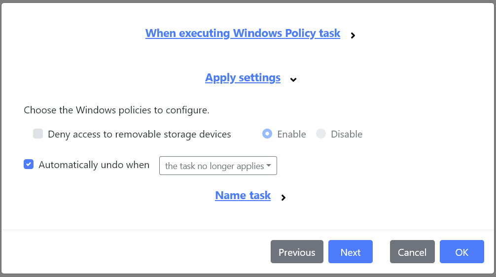
Task: Confirm the dialog with OK
Action: click(x=462, y=252)
